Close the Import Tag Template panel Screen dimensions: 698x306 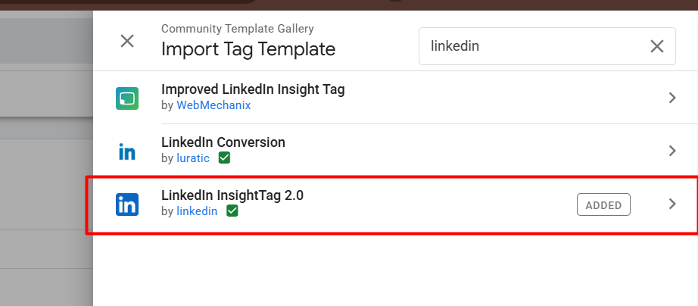click(127, 41)
